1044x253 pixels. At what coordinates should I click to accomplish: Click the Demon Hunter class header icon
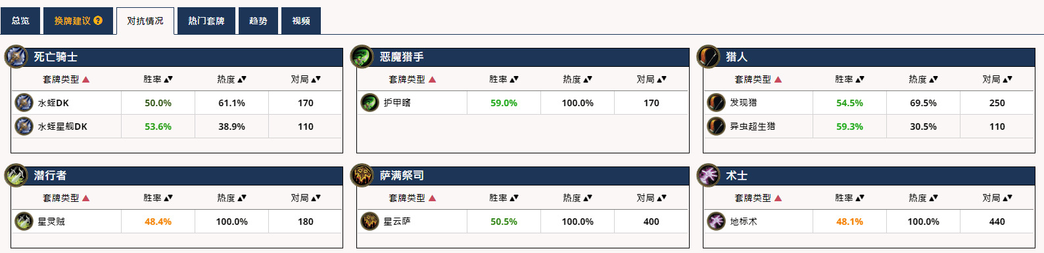click(362, 57)
